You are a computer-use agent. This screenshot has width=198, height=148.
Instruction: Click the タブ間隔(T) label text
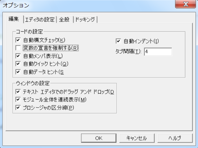(x=128, y=52)
